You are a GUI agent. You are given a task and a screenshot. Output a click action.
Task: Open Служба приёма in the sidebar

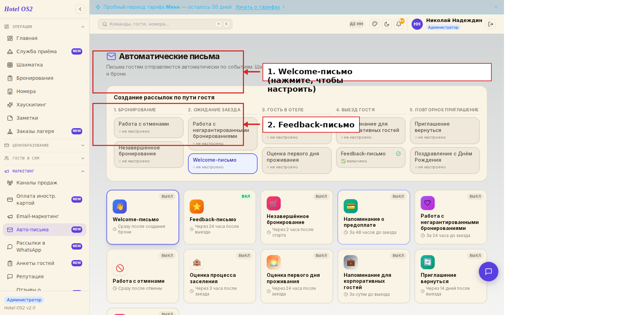pyautogui.click(x=44, y=51)
